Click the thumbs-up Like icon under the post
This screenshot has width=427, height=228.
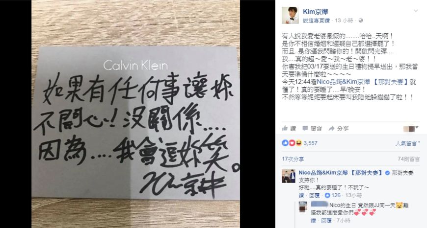[285, 128]
